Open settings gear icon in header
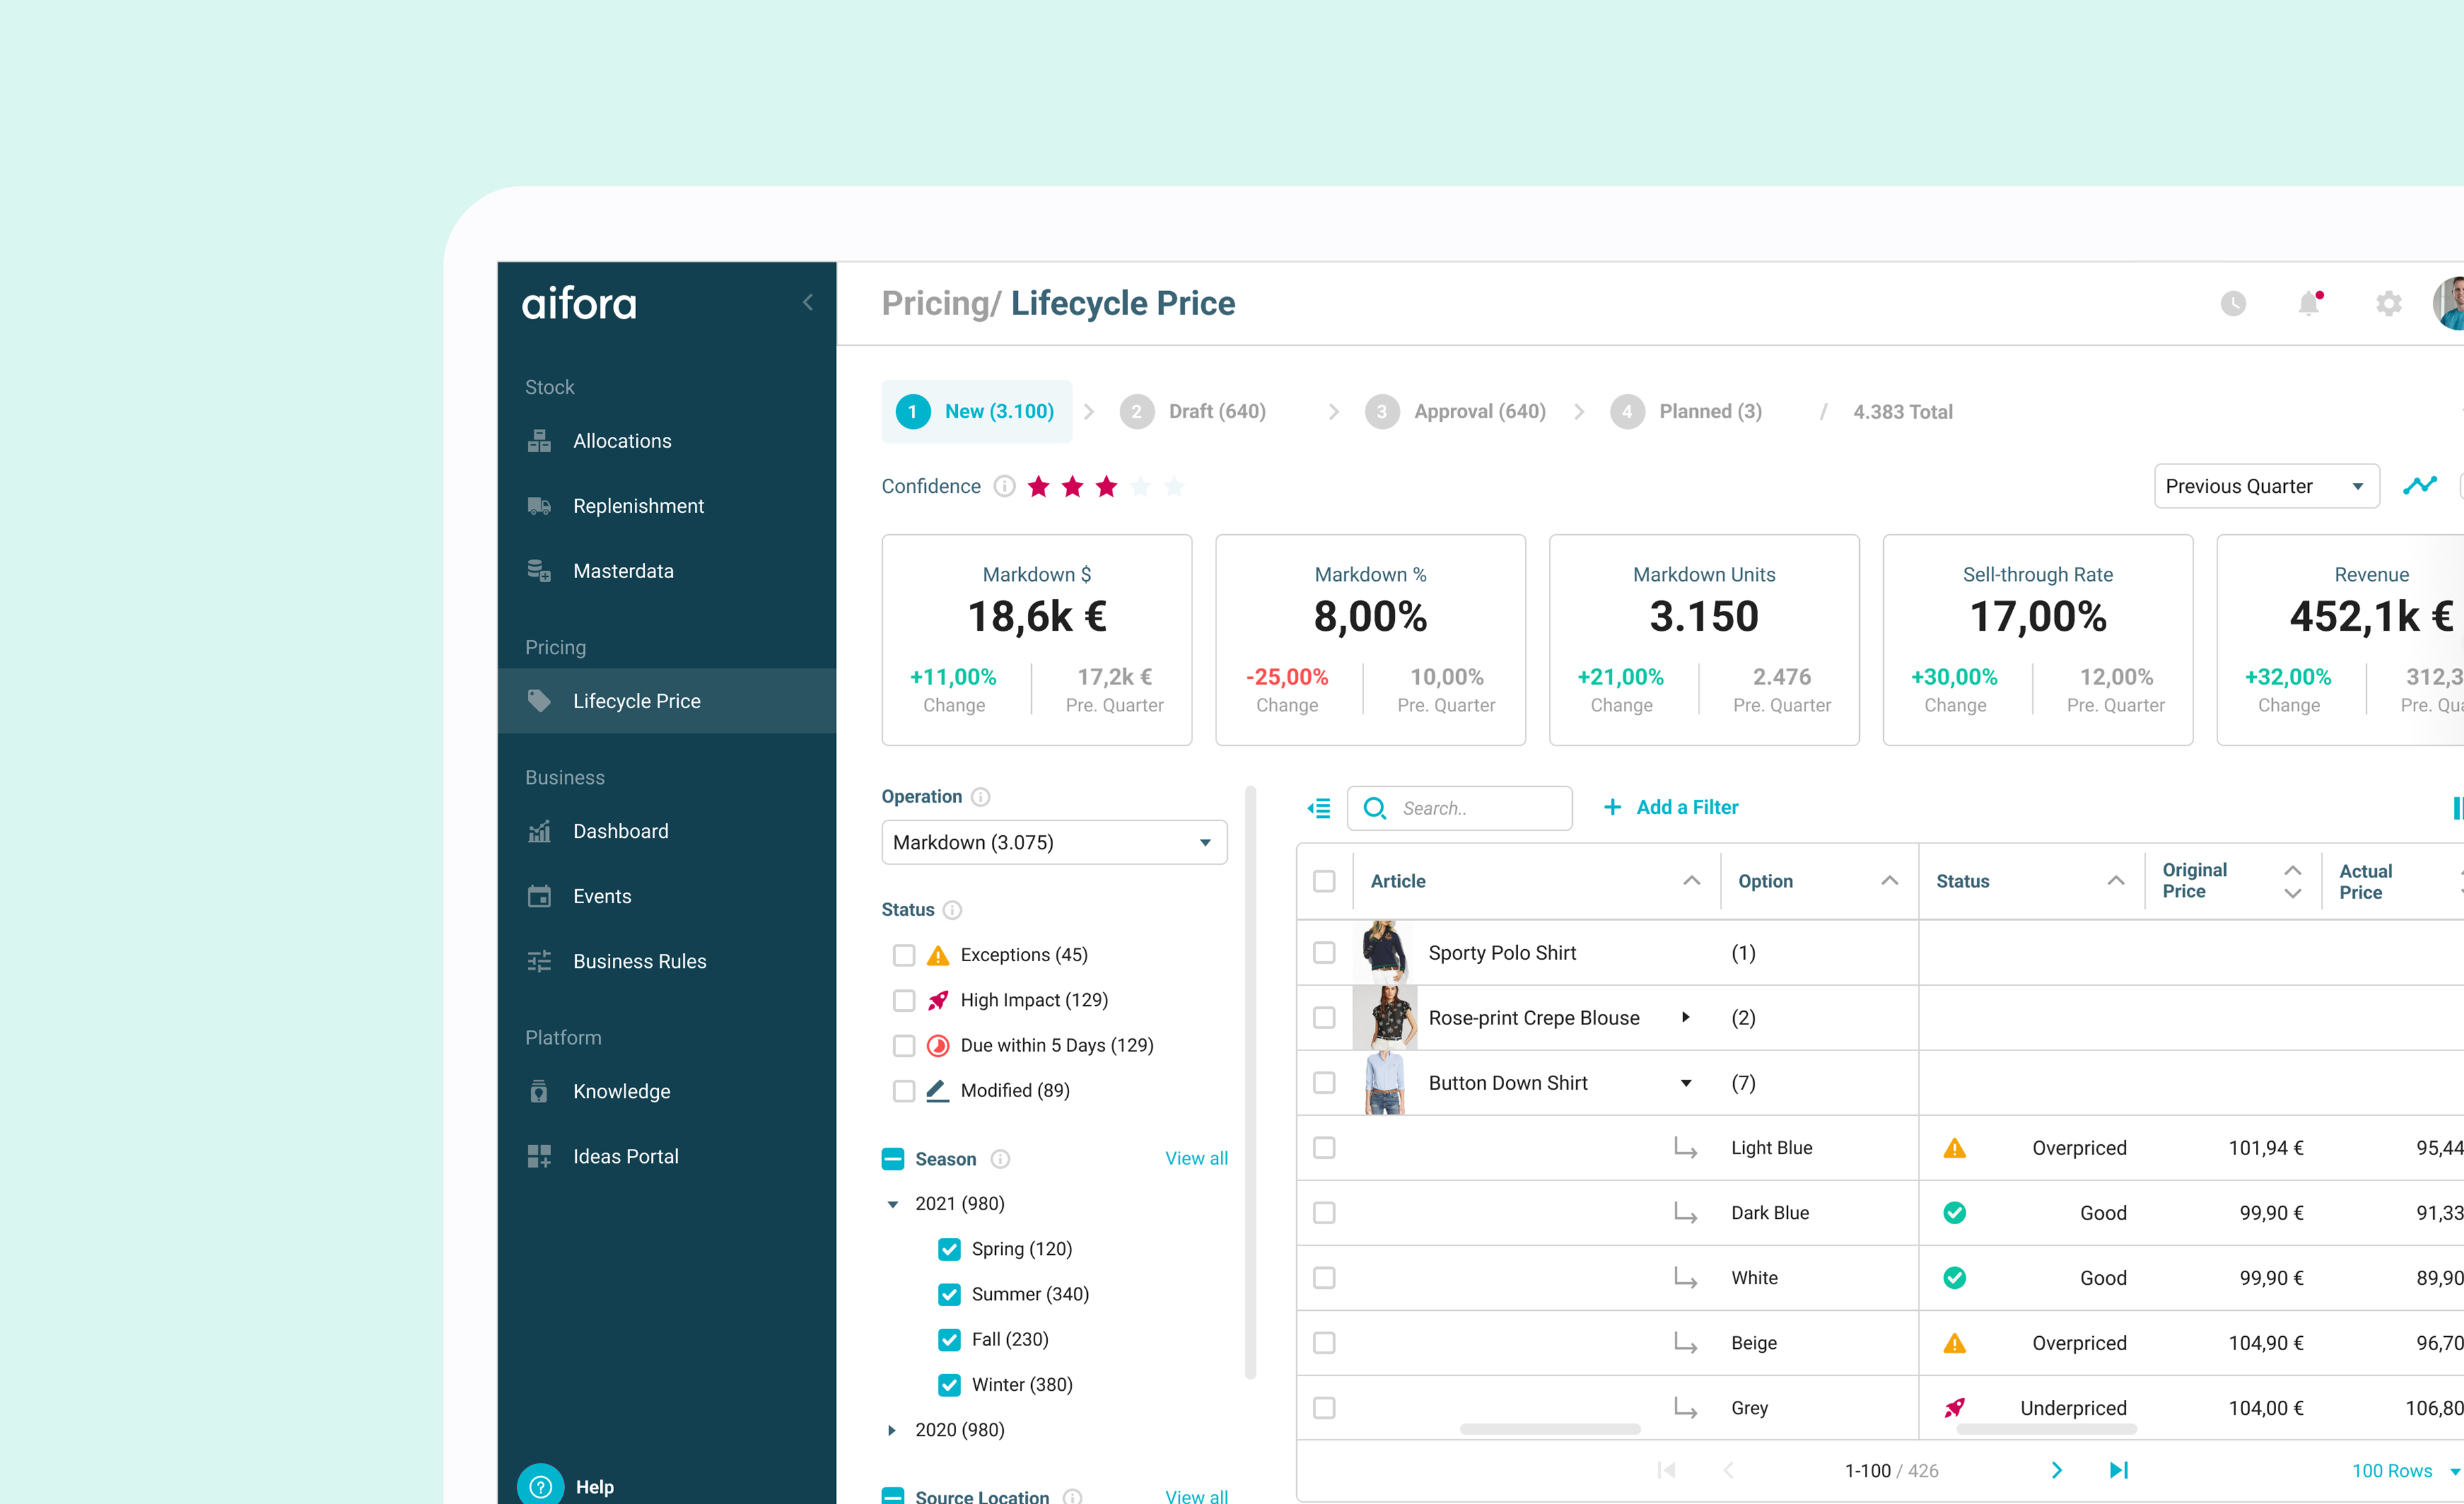2464x1504 pixels. [x=2388, y=303]
